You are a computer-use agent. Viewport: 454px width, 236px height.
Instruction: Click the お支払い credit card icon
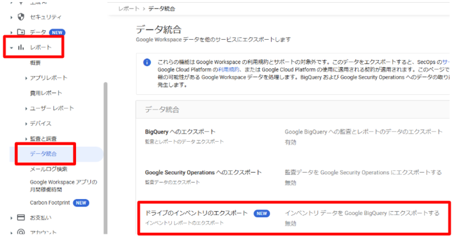click(x=21, y=217)
